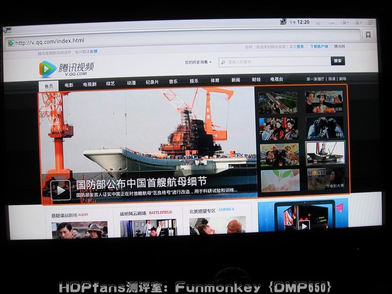Switch to the 电影 tab
The image size is (392, 294).
pyautogui.click(x=69, y=84)
